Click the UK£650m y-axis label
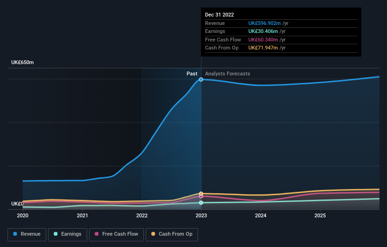 point(23,62)
